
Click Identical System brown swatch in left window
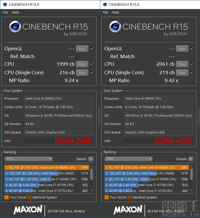[29, 197]
